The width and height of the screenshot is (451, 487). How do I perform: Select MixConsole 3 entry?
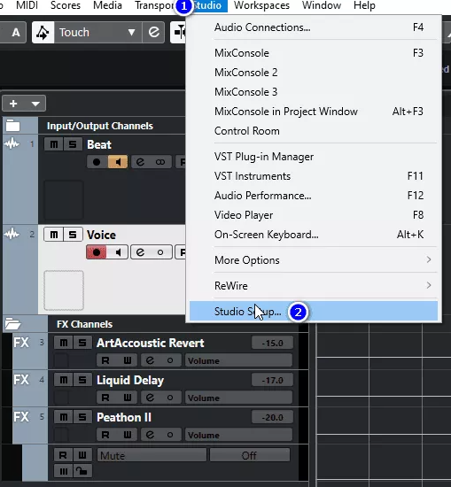(314, 92)
